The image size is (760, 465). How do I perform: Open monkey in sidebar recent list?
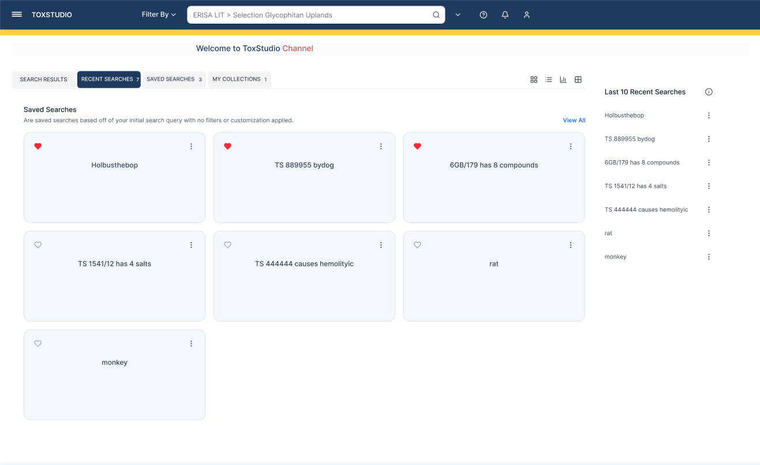616,257
